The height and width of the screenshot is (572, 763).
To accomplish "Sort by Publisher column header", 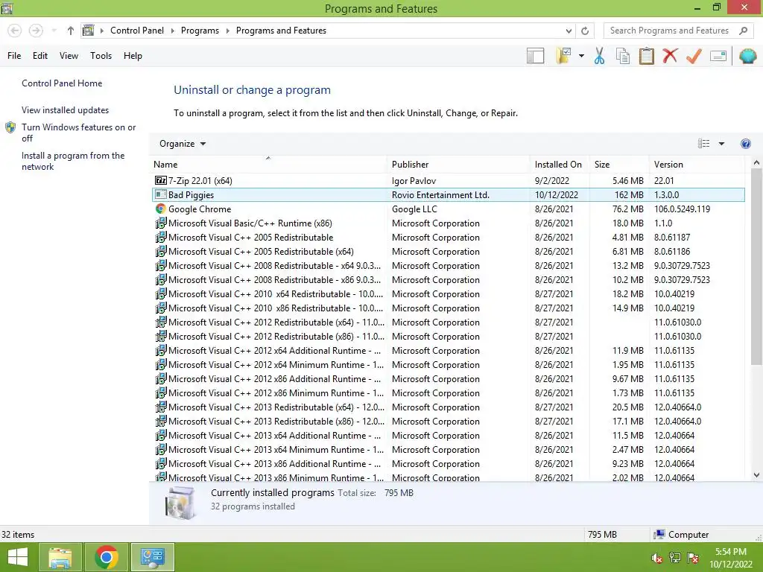I will [x=458, y=165].
